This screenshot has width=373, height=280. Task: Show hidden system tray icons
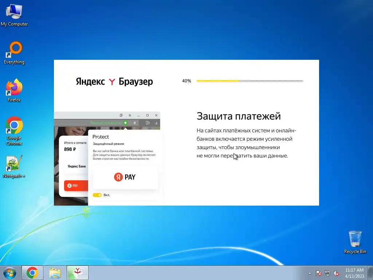click(310, 273)
